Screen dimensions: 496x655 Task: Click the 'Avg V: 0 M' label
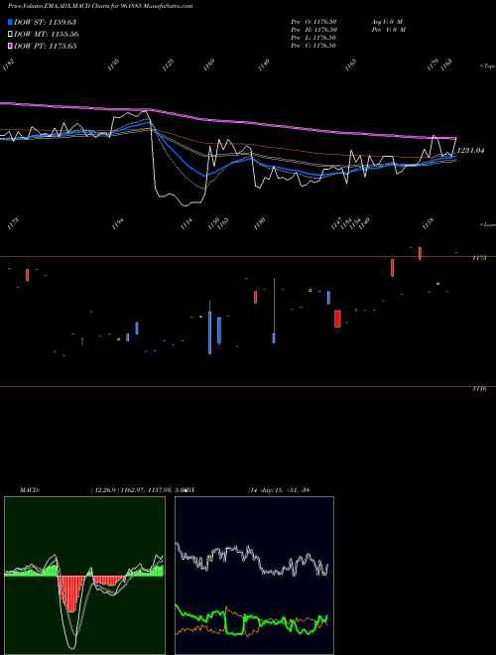click(387, 22)
